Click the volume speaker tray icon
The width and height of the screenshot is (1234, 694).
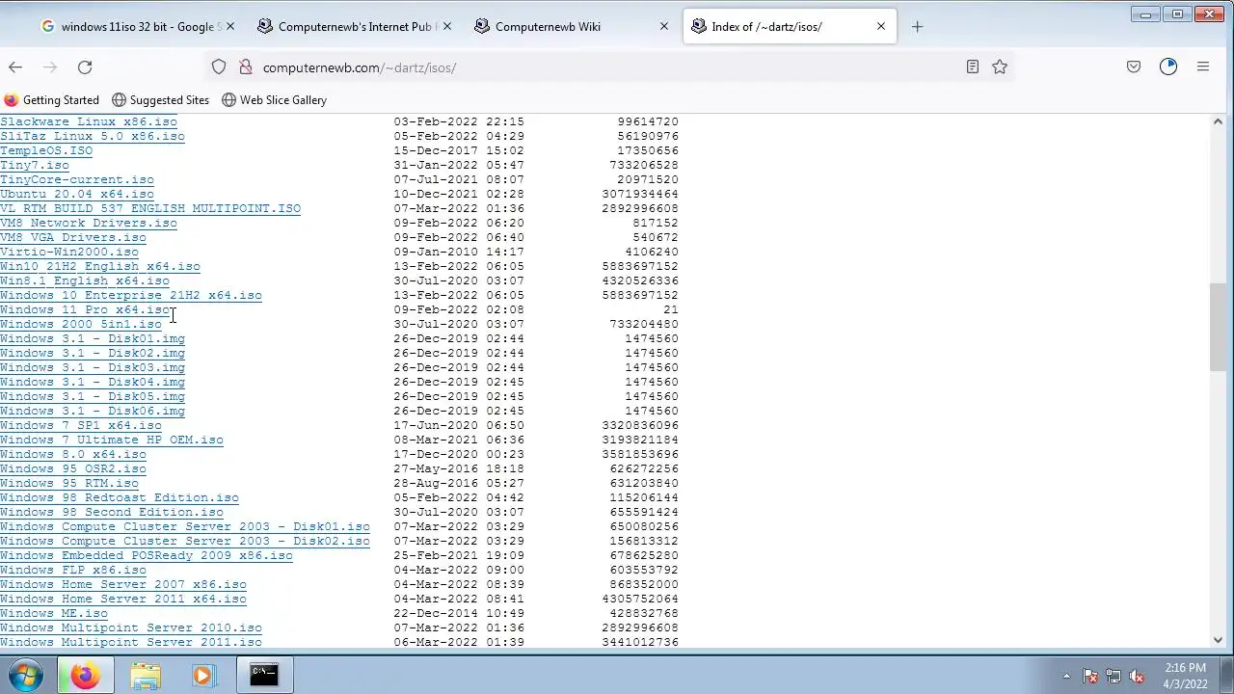(x=1137, y=676)
